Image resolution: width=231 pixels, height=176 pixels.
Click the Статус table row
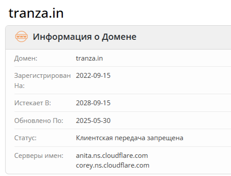pos(123,138)
